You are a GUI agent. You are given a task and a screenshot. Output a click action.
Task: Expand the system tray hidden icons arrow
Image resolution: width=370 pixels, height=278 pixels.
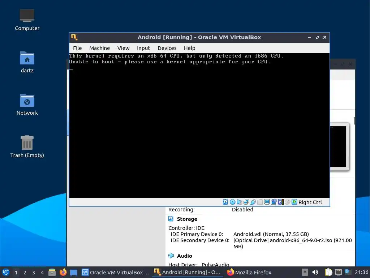(305, 272)
